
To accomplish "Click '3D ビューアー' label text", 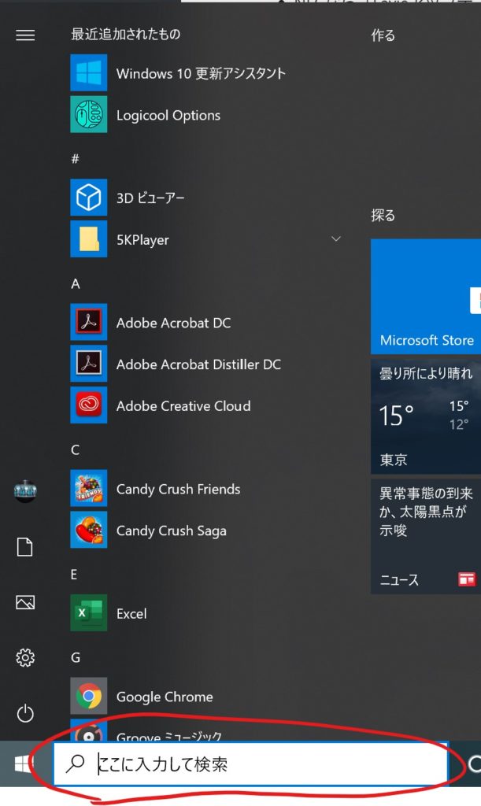I will pos(150,198).
